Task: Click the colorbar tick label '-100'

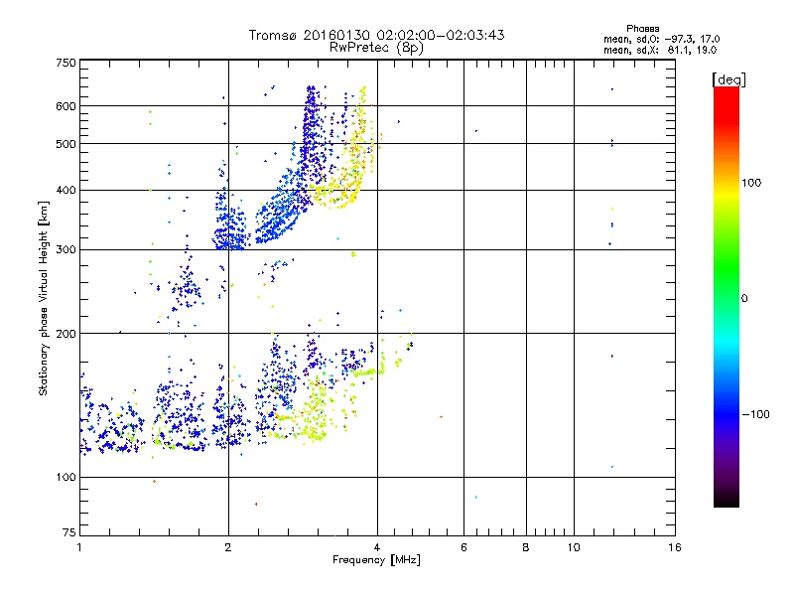Action: pos(755,414)
